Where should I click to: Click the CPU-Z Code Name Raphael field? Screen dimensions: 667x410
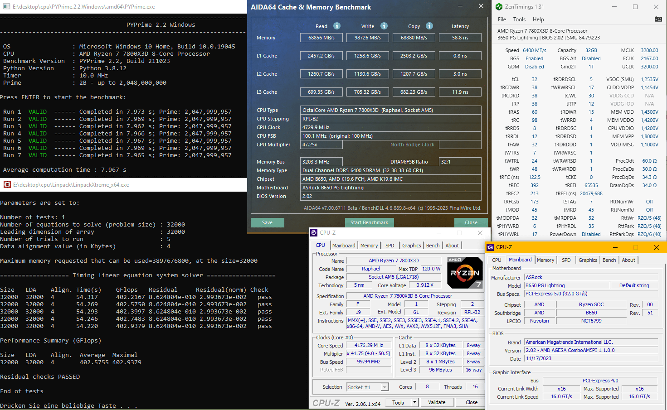(371, 269)
